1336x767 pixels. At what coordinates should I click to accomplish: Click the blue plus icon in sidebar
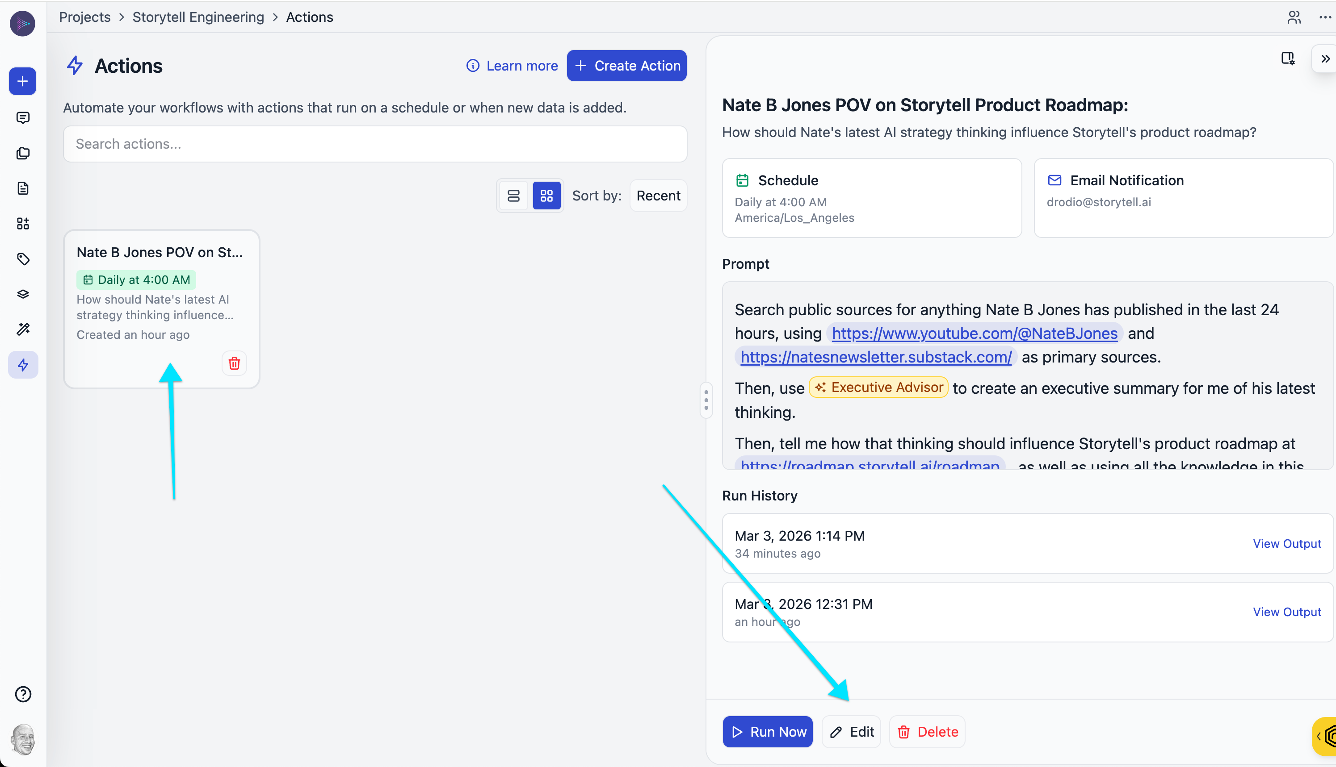(23, 81)
